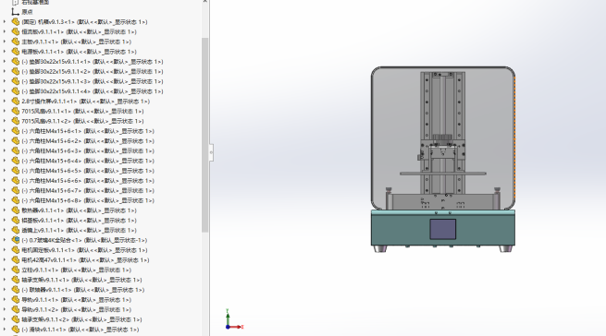Click the part icon for 导轨v9.1.1<1>
This screenshot has width=606, height=336.
point(16,300)
